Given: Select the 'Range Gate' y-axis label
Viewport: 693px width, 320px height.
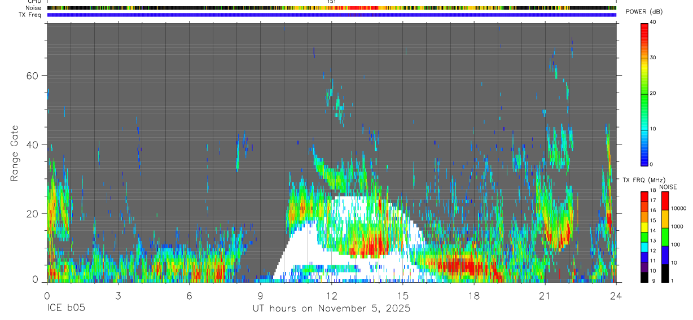Looking at the screenshot, I should 14,153.
